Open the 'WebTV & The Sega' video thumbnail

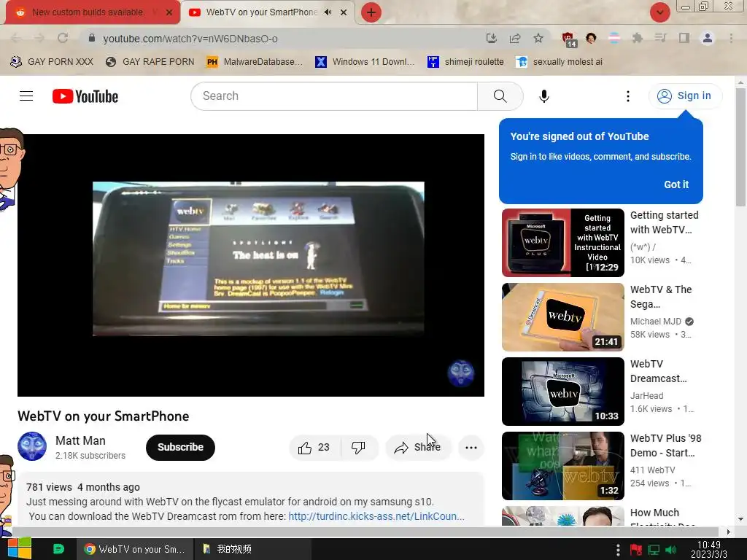click(x=562, y=317)
